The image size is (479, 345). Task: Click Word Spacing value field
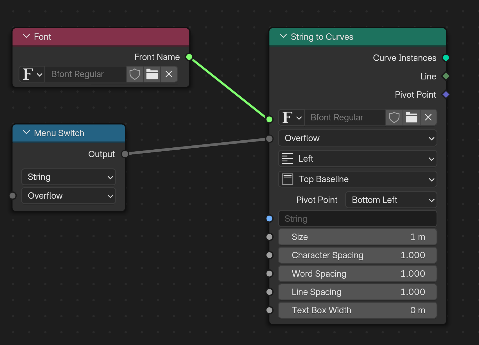coord(358,274)
